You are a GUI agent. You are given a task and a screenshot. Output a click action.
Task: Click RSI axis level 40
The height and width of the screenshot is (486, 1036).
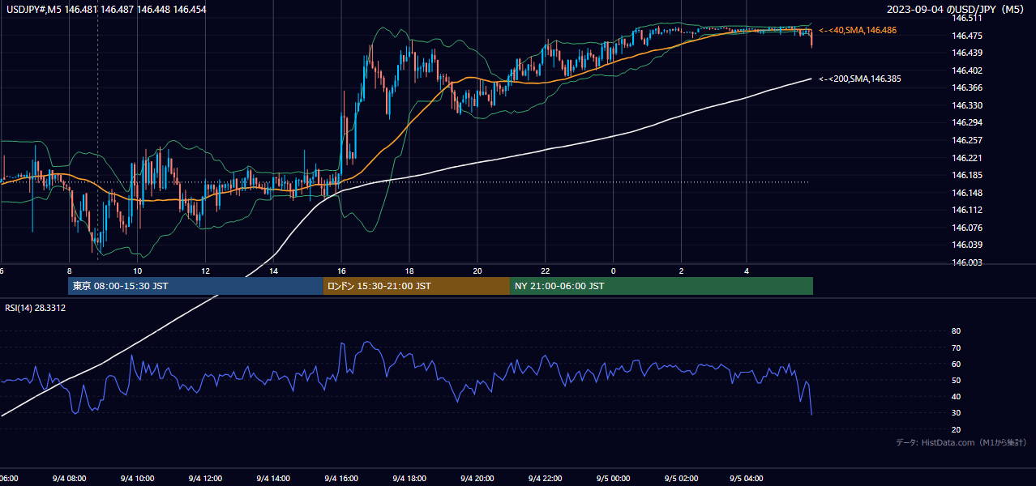[956, 396]
